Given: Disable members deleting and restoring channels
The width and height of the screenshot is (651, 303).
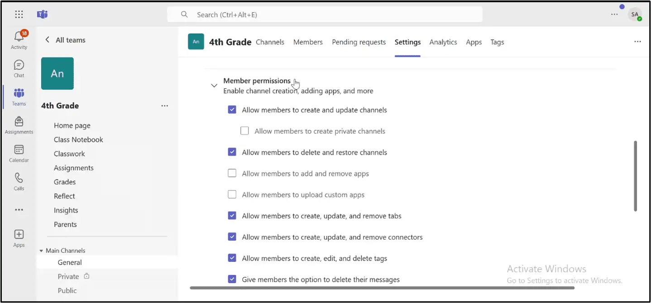Looking at the screenshot, I should 232,152.
